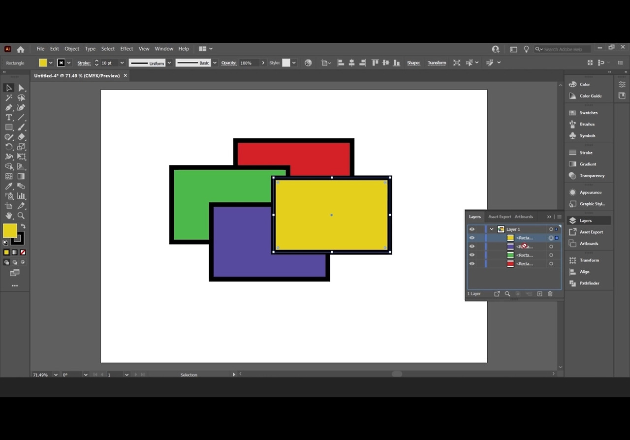Create a new layer in Layers panel
Screen dimensions: 630x440
pyautogui.click(x=539, y=294)
